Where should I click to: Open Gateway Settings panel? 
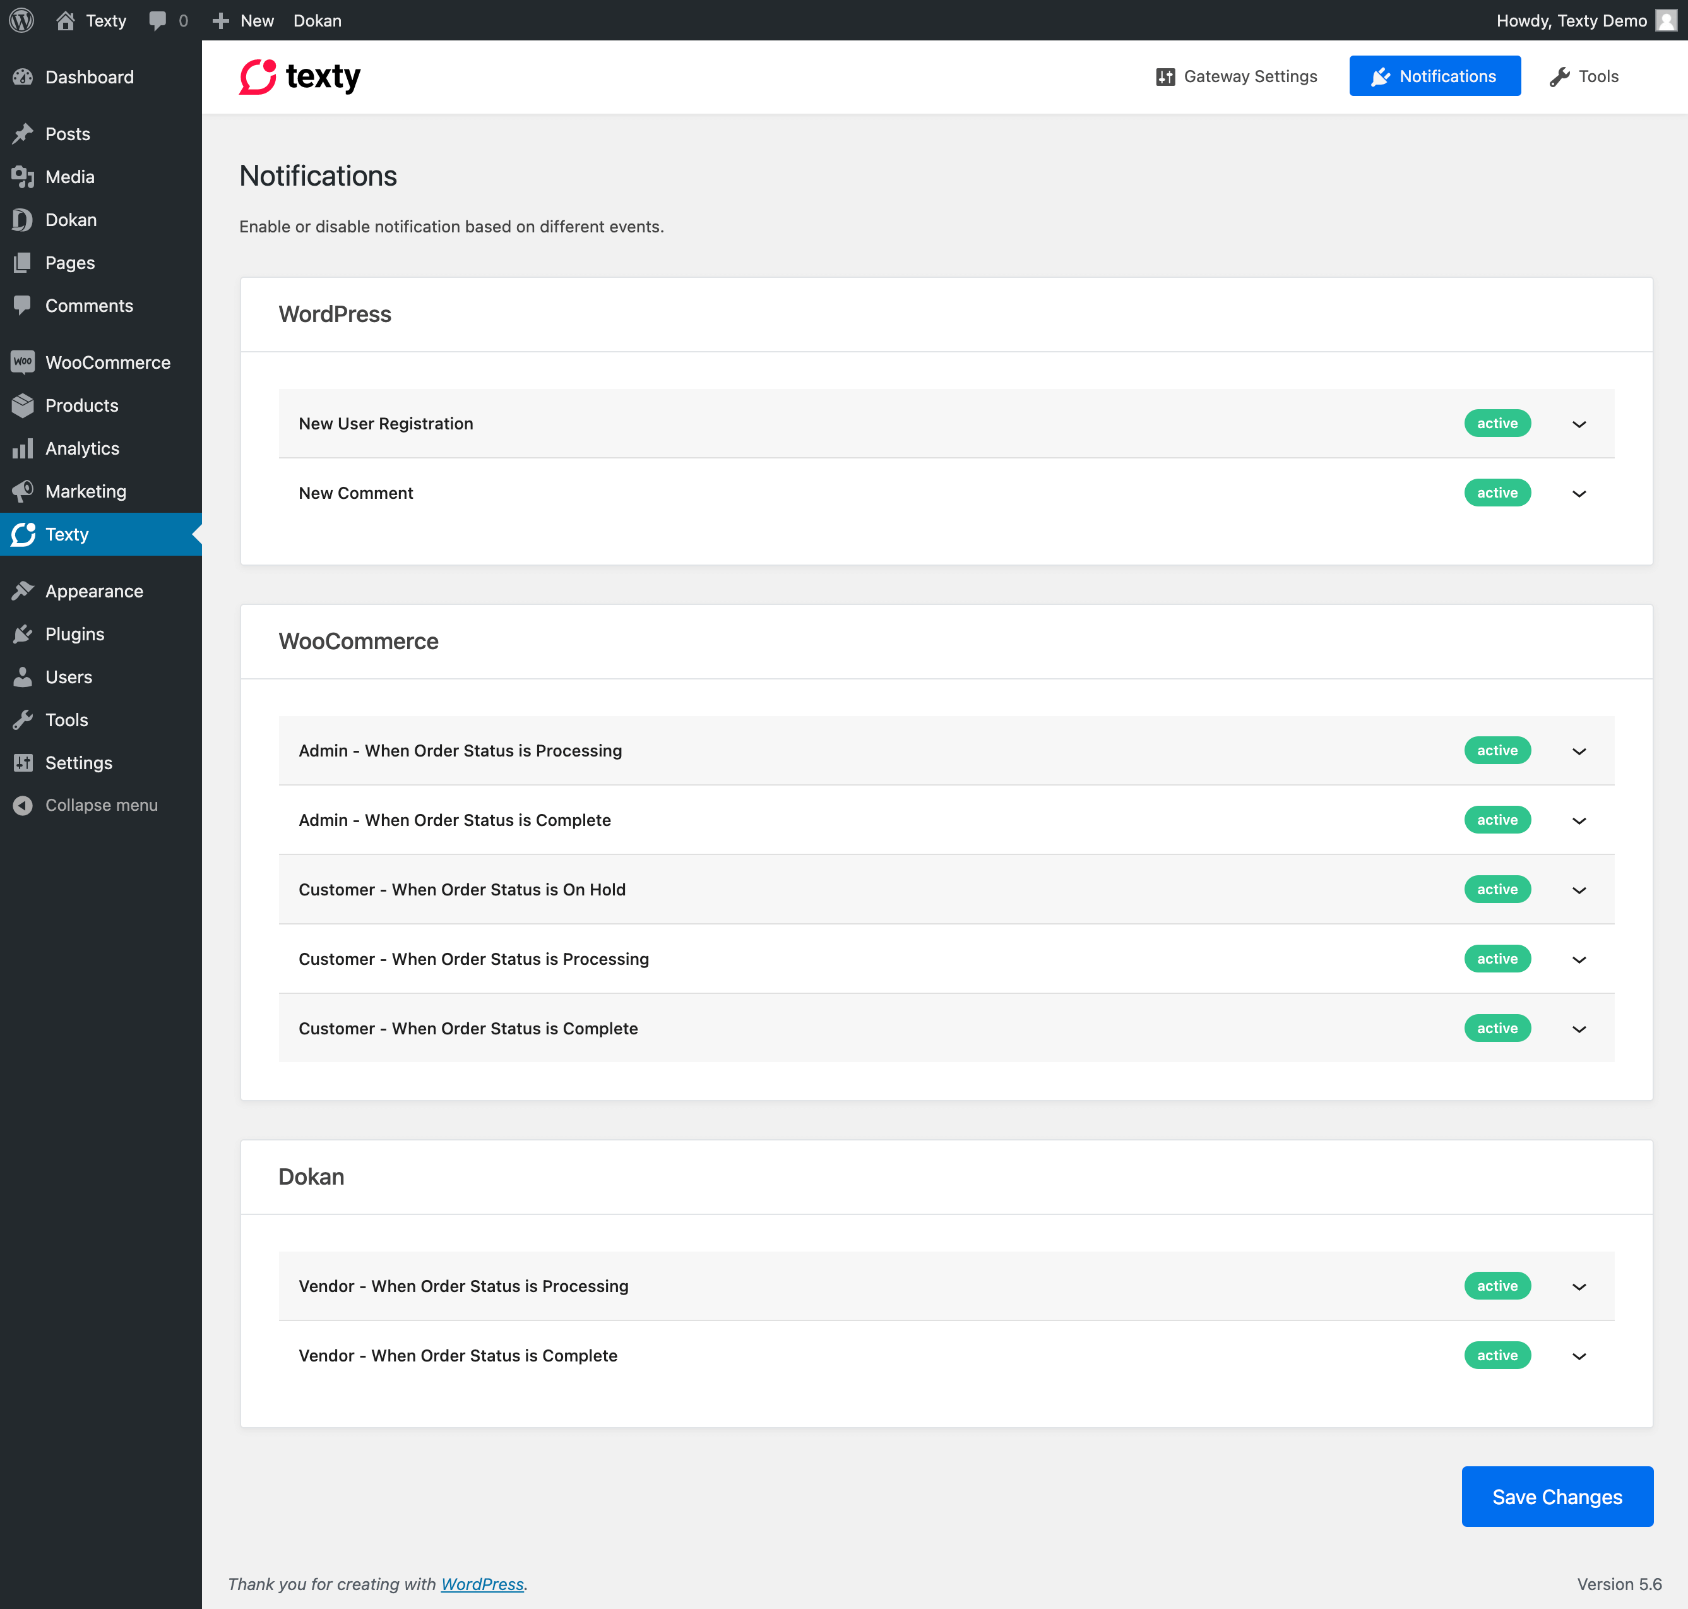tap(1236, 75)
